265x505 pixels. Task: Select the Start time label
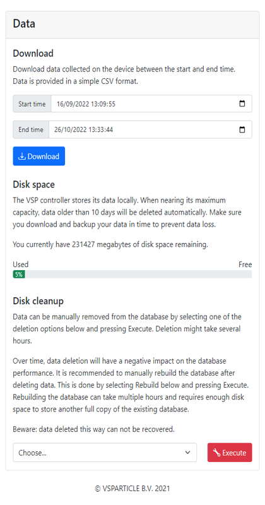click(x=32, y=104)
